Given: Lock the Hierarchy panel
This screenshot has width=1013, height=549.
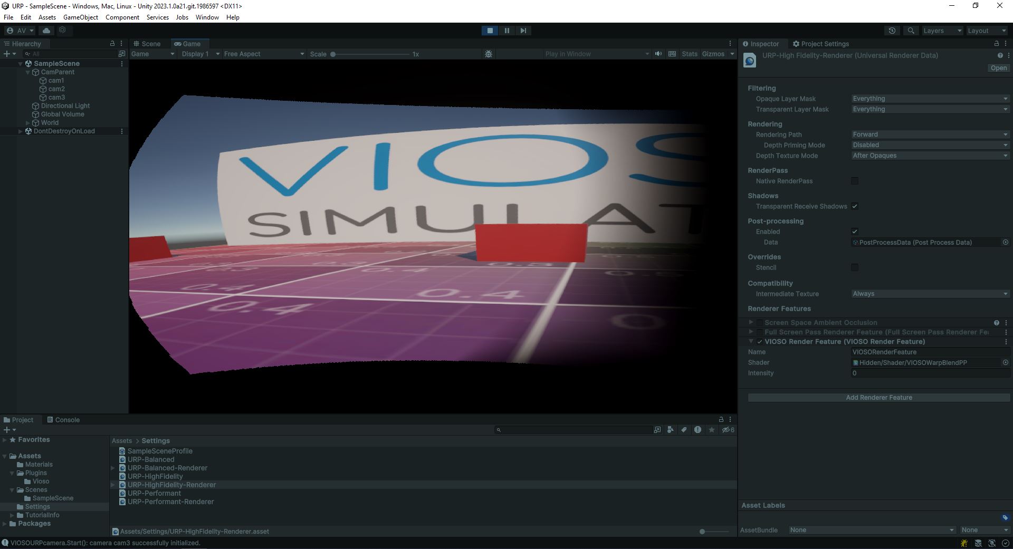Looking at the screenshot, I should [x=112, y=44].
